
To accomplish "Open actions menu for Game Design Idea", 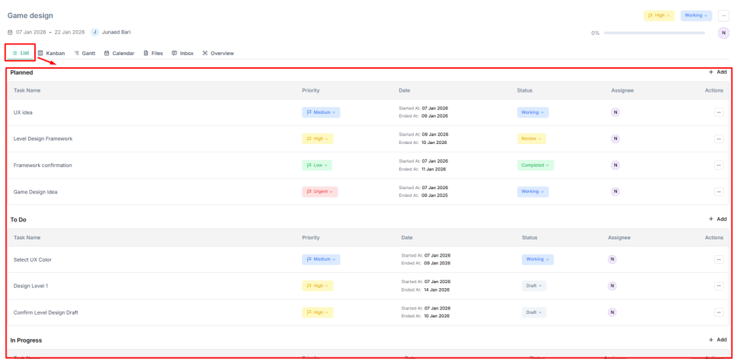I will click(x=718, y=192).
